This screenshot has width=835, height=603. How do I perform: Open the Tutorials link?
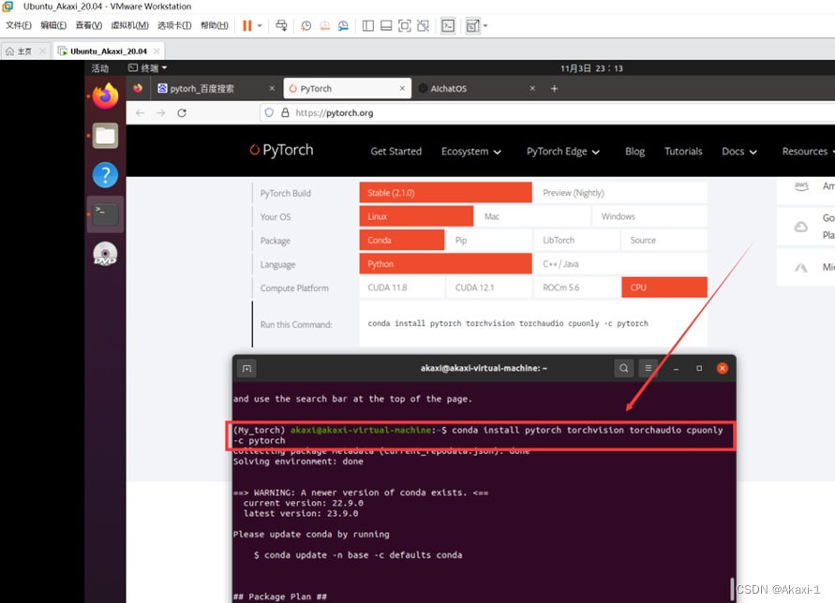683,151
